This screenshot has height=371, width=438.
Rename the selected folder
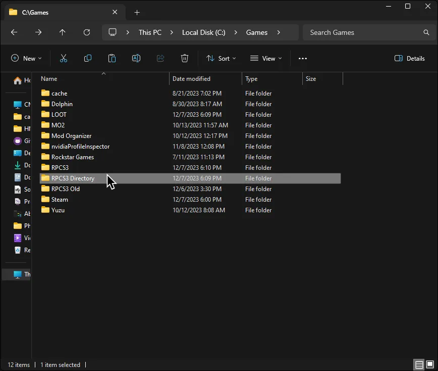tap(136, 58)
